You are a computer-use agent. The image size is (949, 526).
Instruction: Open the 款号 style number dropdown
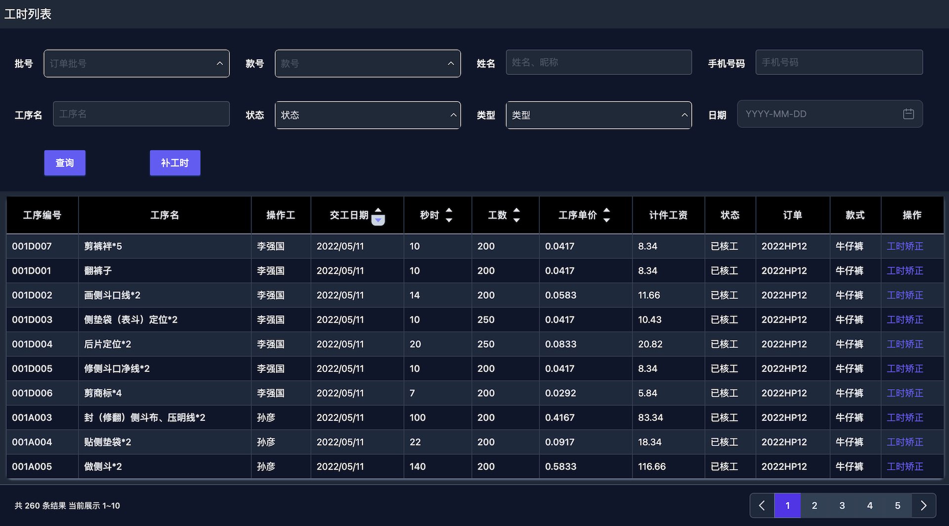point(368,63)
